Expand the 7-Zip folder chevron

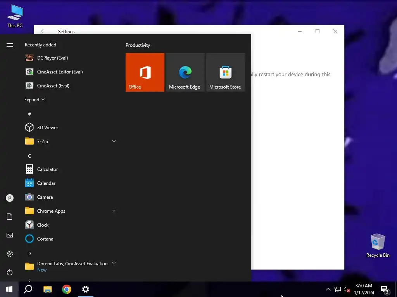click(x=114, y=141)
